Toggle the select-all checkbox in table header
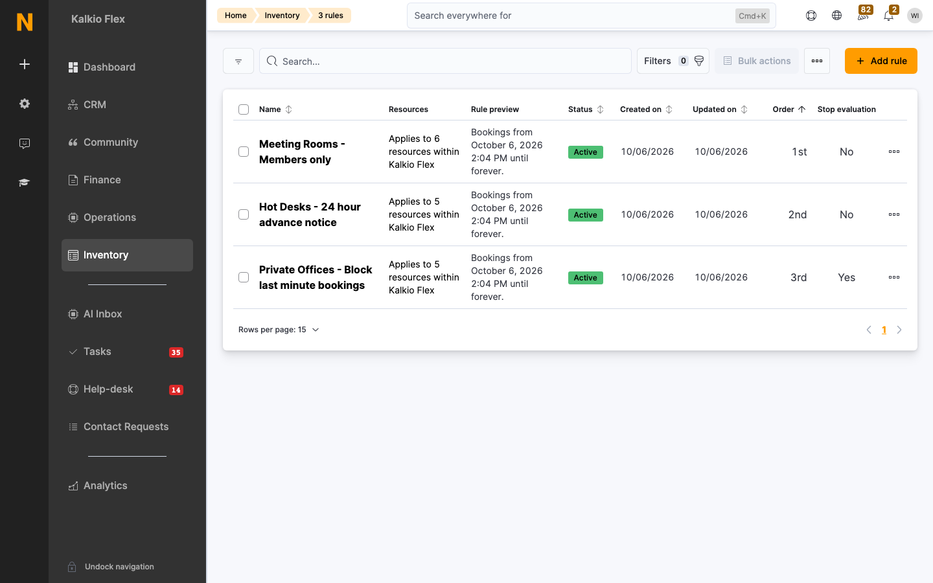The height and width of the screenshot is (583, 933). (x=244, y=109)
